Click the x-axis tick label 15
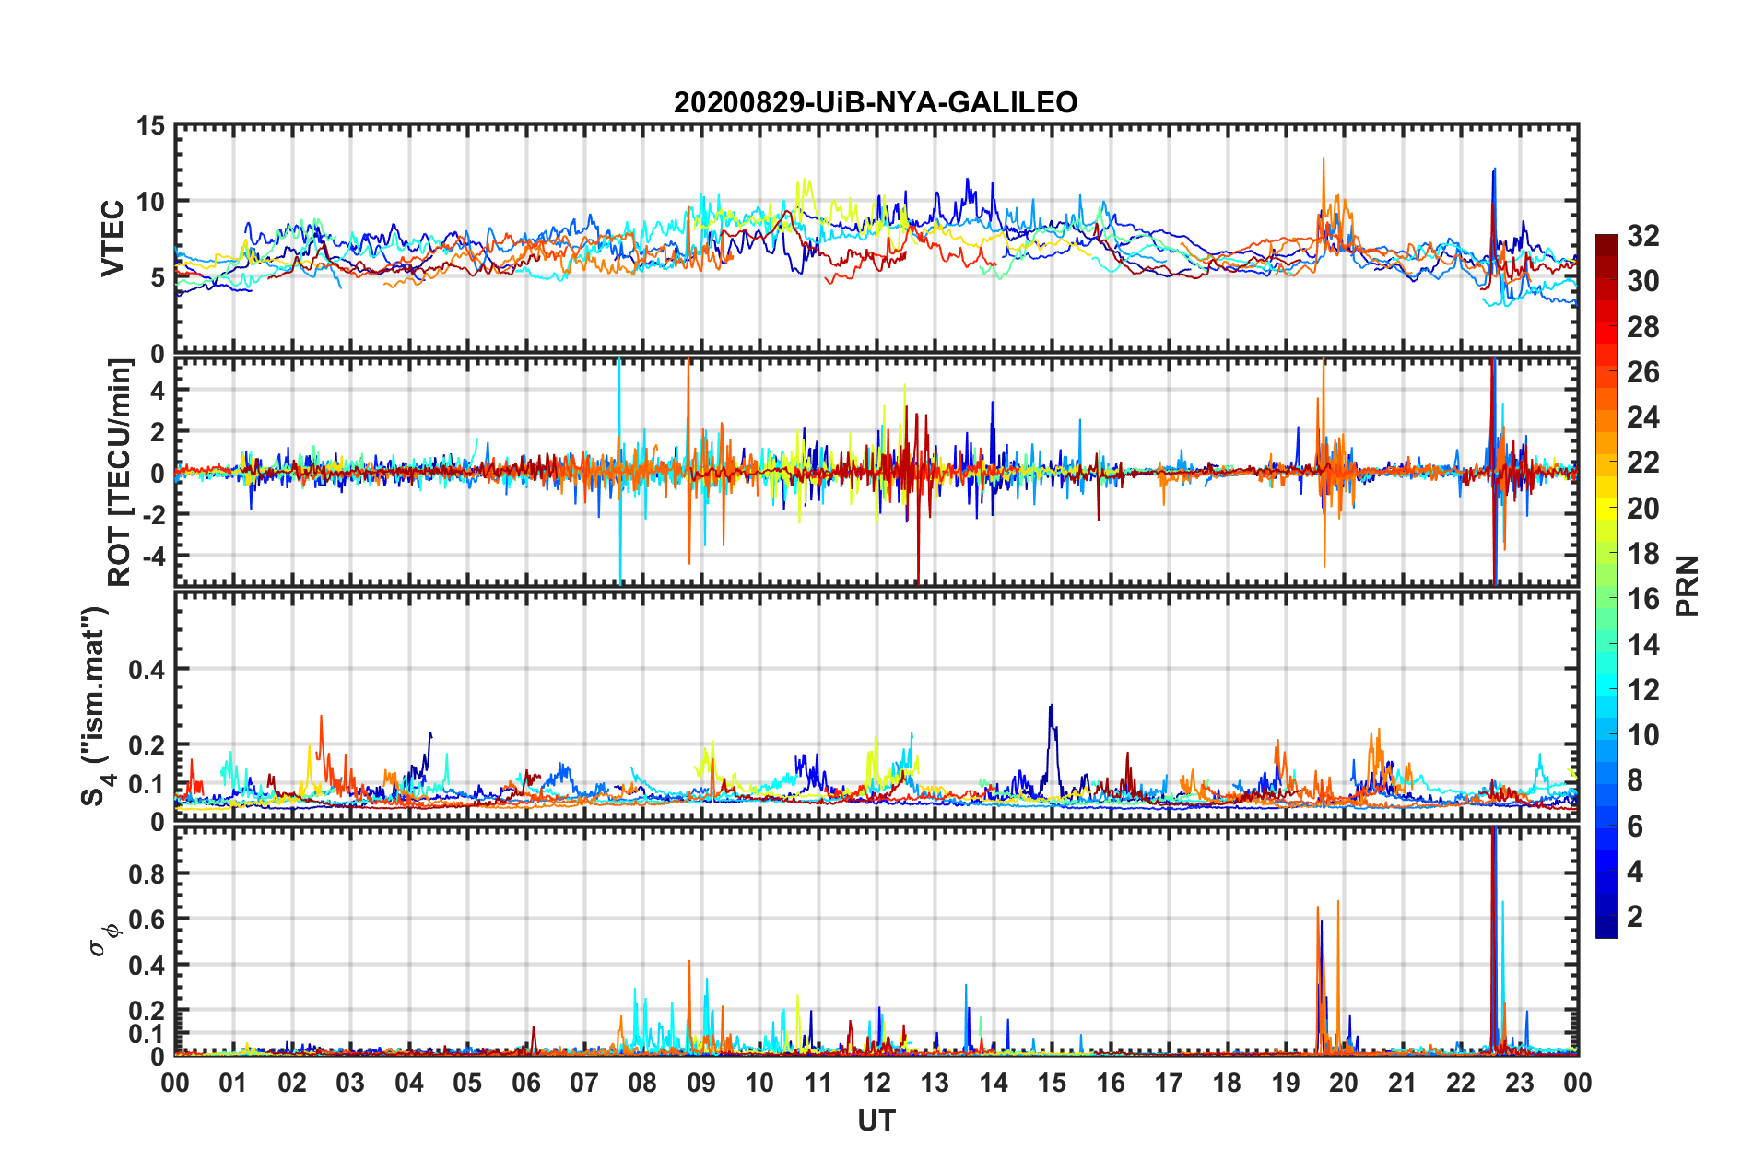 click(1052, 1083)
